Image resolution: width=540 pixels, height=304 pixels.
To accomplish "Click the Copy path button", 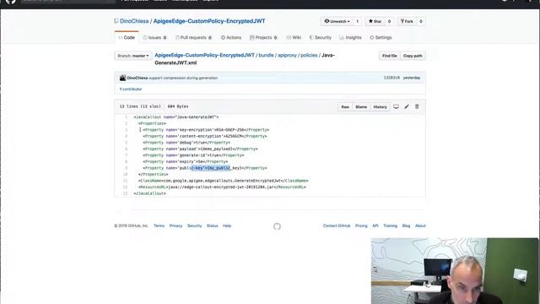I will pos(413,56).
